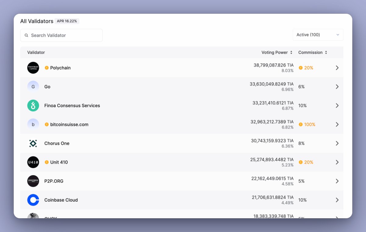Click voting power 22,162,449.0615 TIA

coord(272,179)
